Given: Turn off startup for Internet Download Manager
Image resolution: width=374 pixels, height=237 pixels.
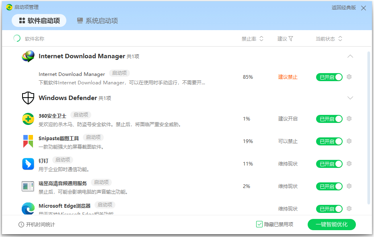Looking at the screenshot, I should 329,77.
